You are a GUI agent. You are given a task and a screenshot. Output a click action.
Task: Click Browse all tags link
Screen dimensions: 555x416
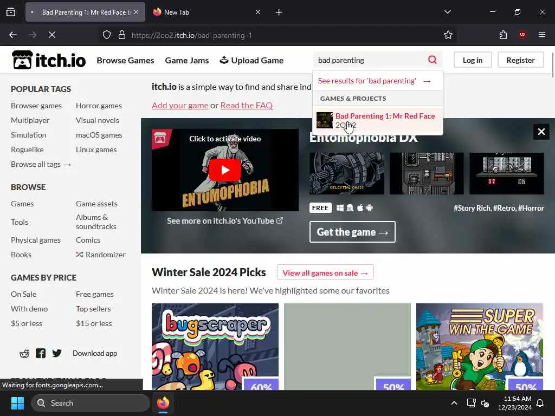41,164
